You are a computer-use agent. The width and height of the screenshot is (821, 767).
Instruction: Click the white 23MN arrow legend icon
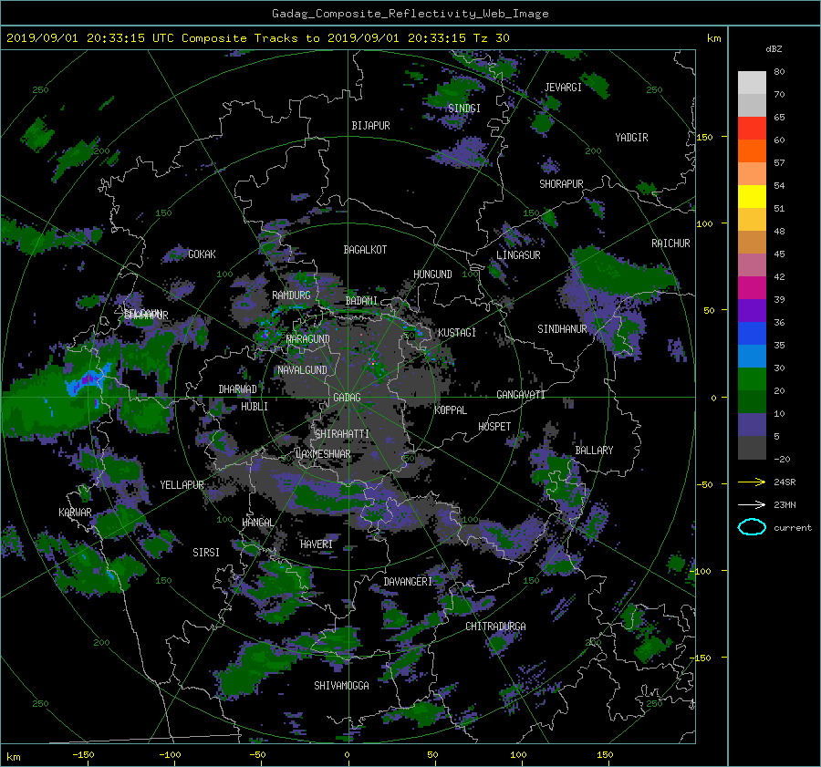[752, 504]
